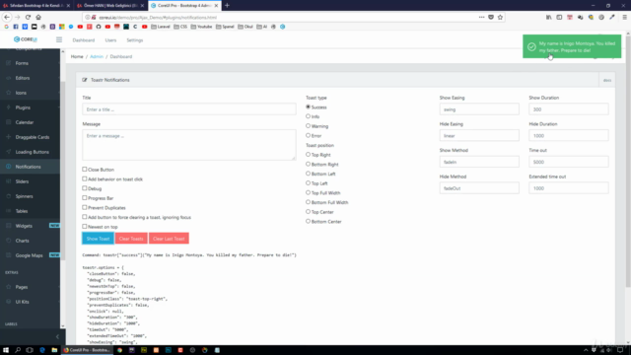
Task: Open Firefox application menu
Action: tap(624, 18)
